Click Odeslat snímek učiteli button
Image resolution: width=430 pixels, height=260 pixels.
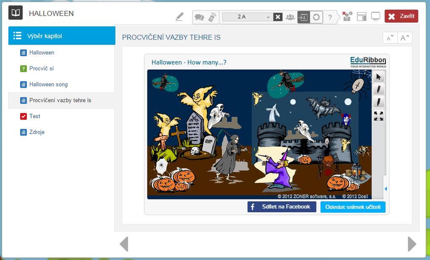353,207
